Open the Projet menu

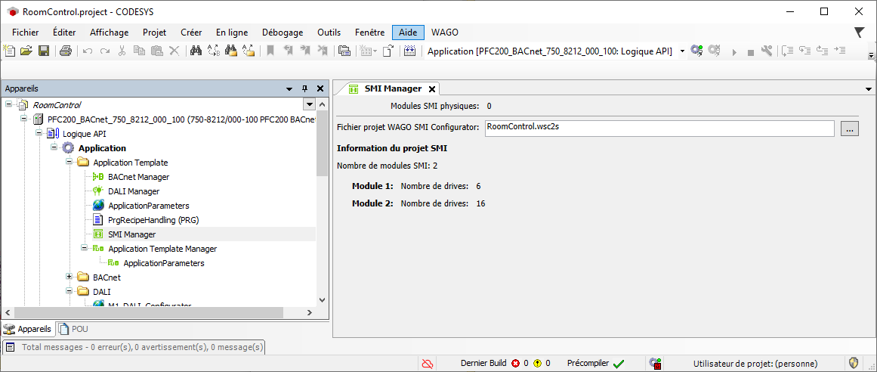pos(154,33)
